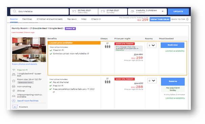This screenshot has height=124, width=205.
Task: Open Children and extra beds tab
Action: (49, 19)
